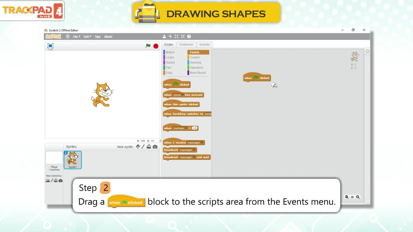The height and width of the screenshot is (232, 413).
Task: Upload sprite from file icon
Action: [x=149, y=147]
